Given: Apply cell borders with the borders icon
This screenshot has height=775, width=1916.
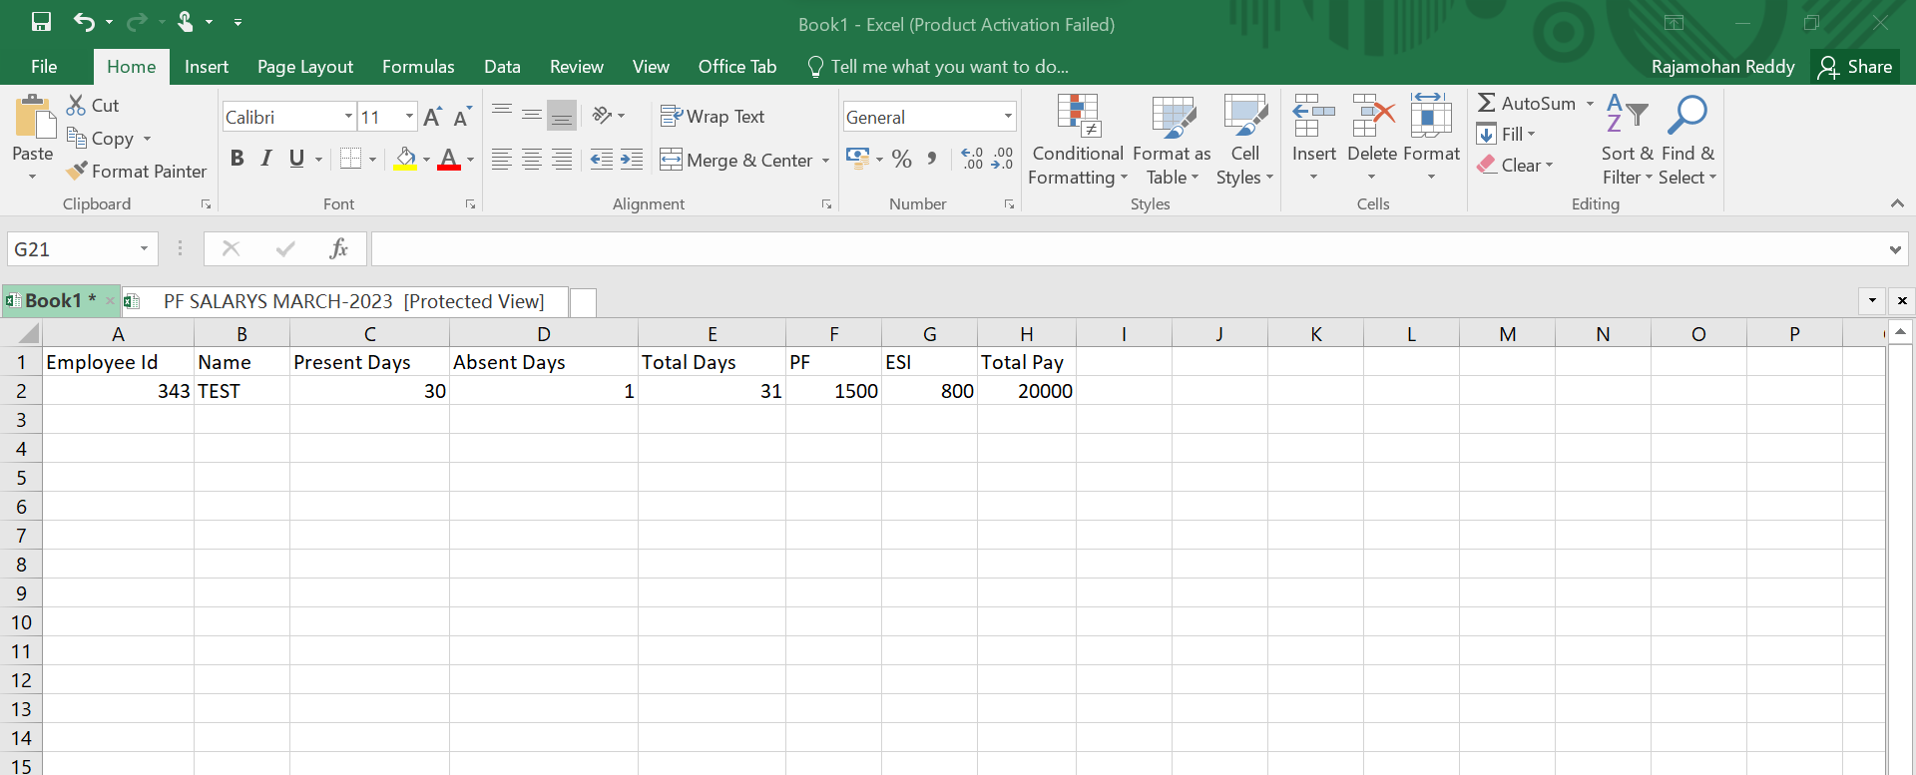Looking at the screenshot, I should [350, 159].
